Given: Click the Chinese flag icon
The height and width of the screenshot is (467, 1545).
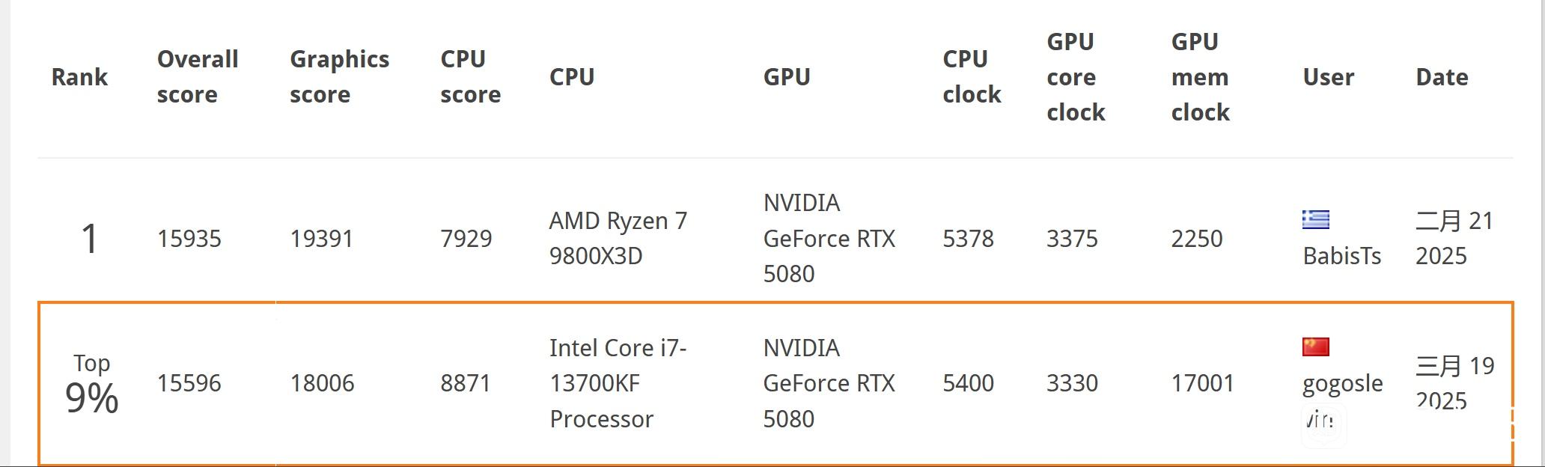Looking at the screenshot, I should pos(1316,347).
